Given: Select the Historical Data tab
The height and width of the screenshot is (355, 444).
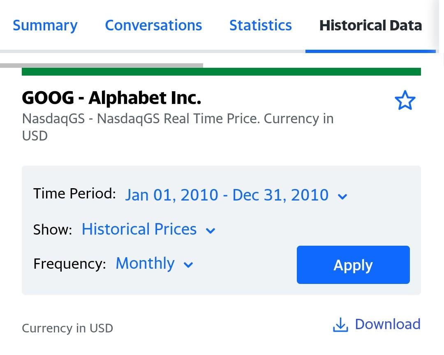Looking at the screenshot, I should click(x=370, y=25).
